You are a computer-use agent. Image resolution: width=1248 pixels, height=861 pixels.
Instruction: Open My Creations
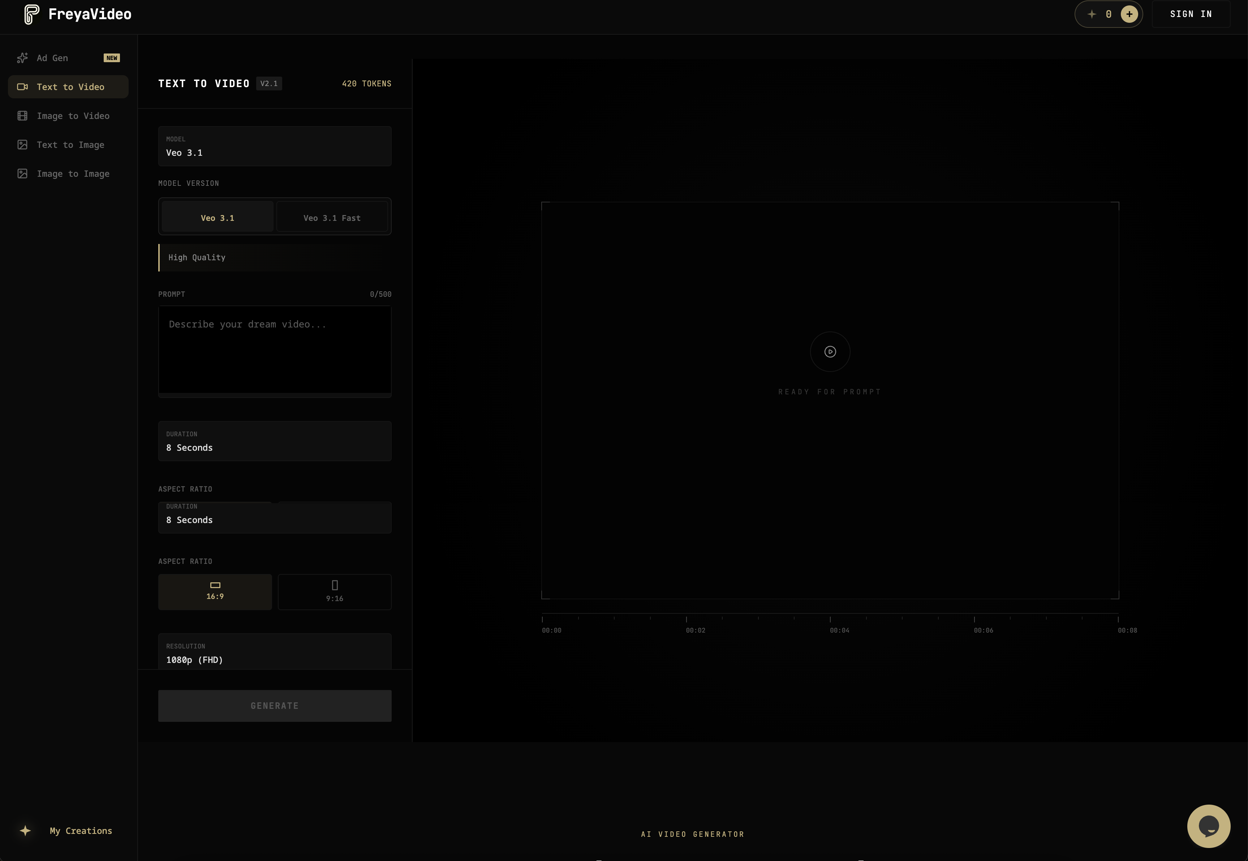coord(81,831)
